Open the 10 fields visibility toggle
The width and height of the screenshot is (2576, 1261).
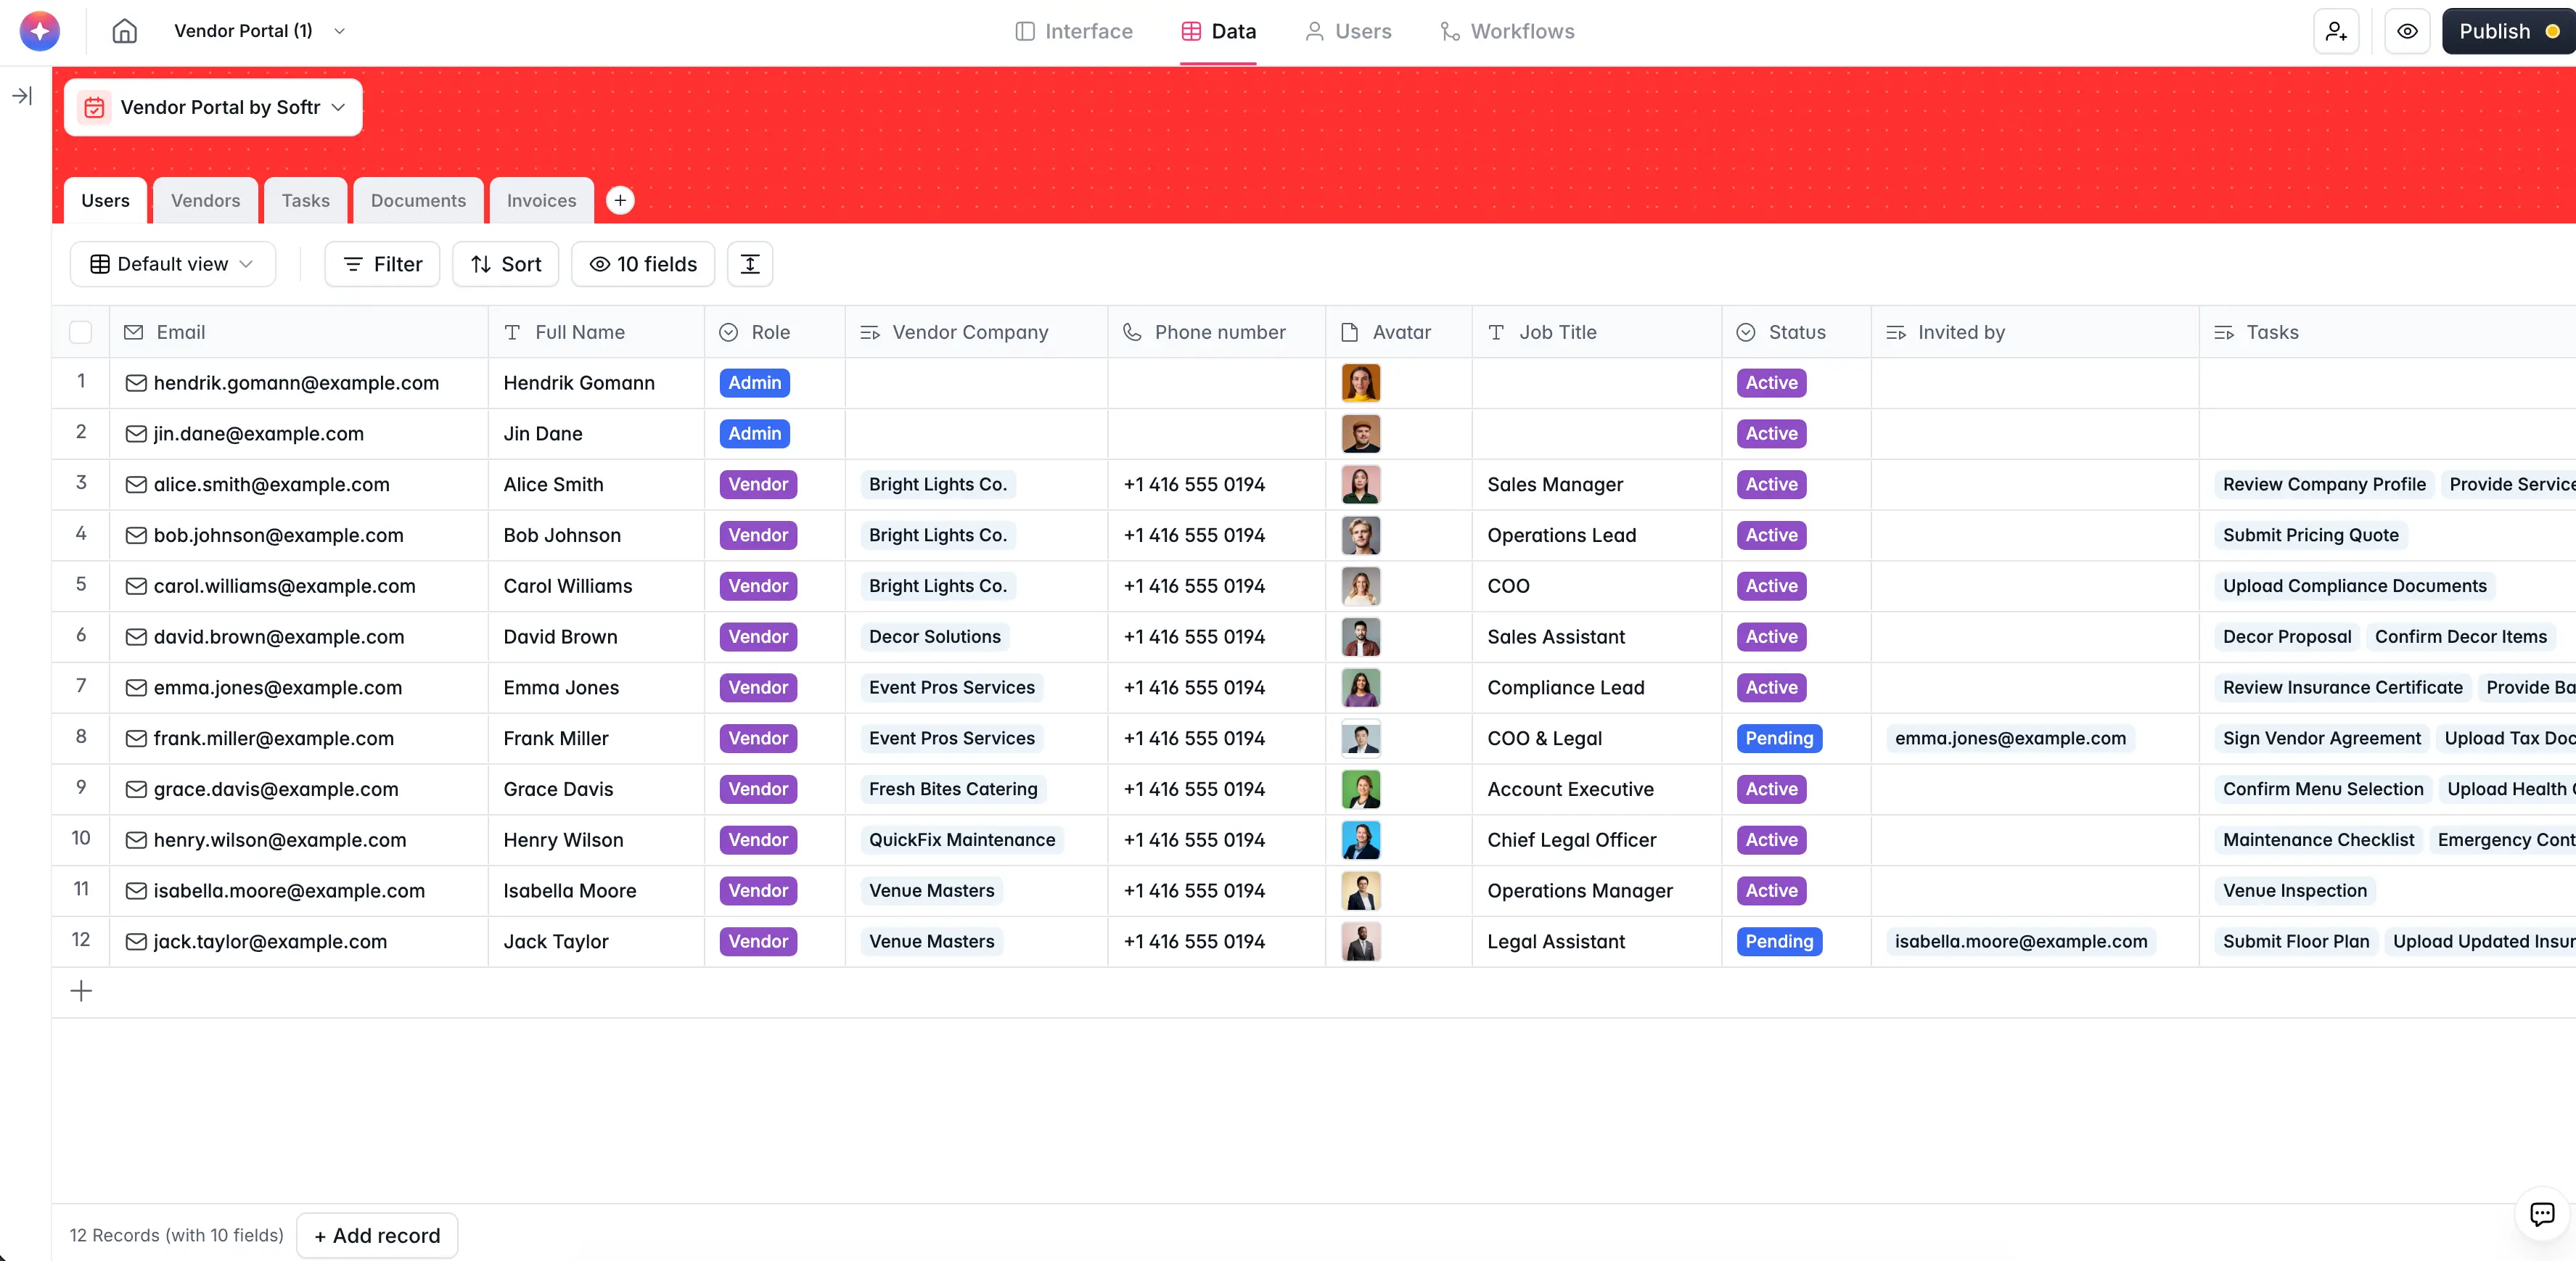pos(643,264)
